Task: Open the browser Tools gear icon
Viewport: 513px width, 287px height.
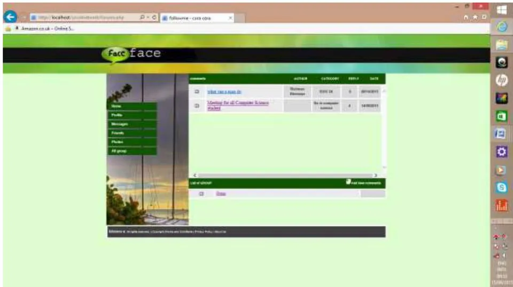Action: 484,17
